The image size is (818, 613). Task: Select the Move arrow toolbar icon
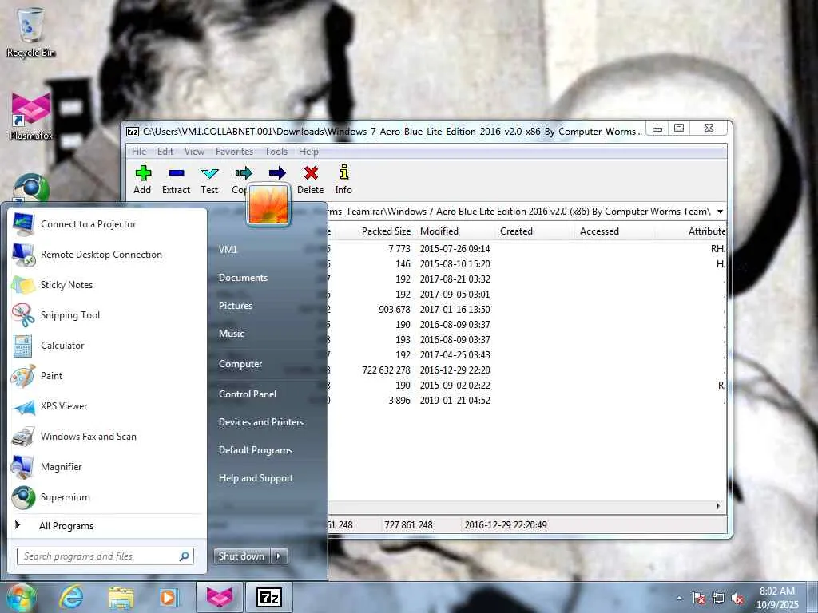(x=277, y=173)
